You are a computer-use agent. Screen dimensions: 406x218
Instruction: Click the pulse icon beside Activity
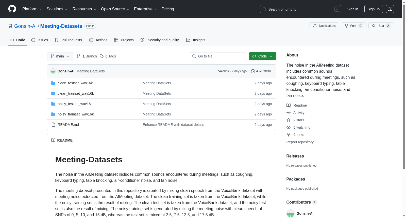point(289,113)
